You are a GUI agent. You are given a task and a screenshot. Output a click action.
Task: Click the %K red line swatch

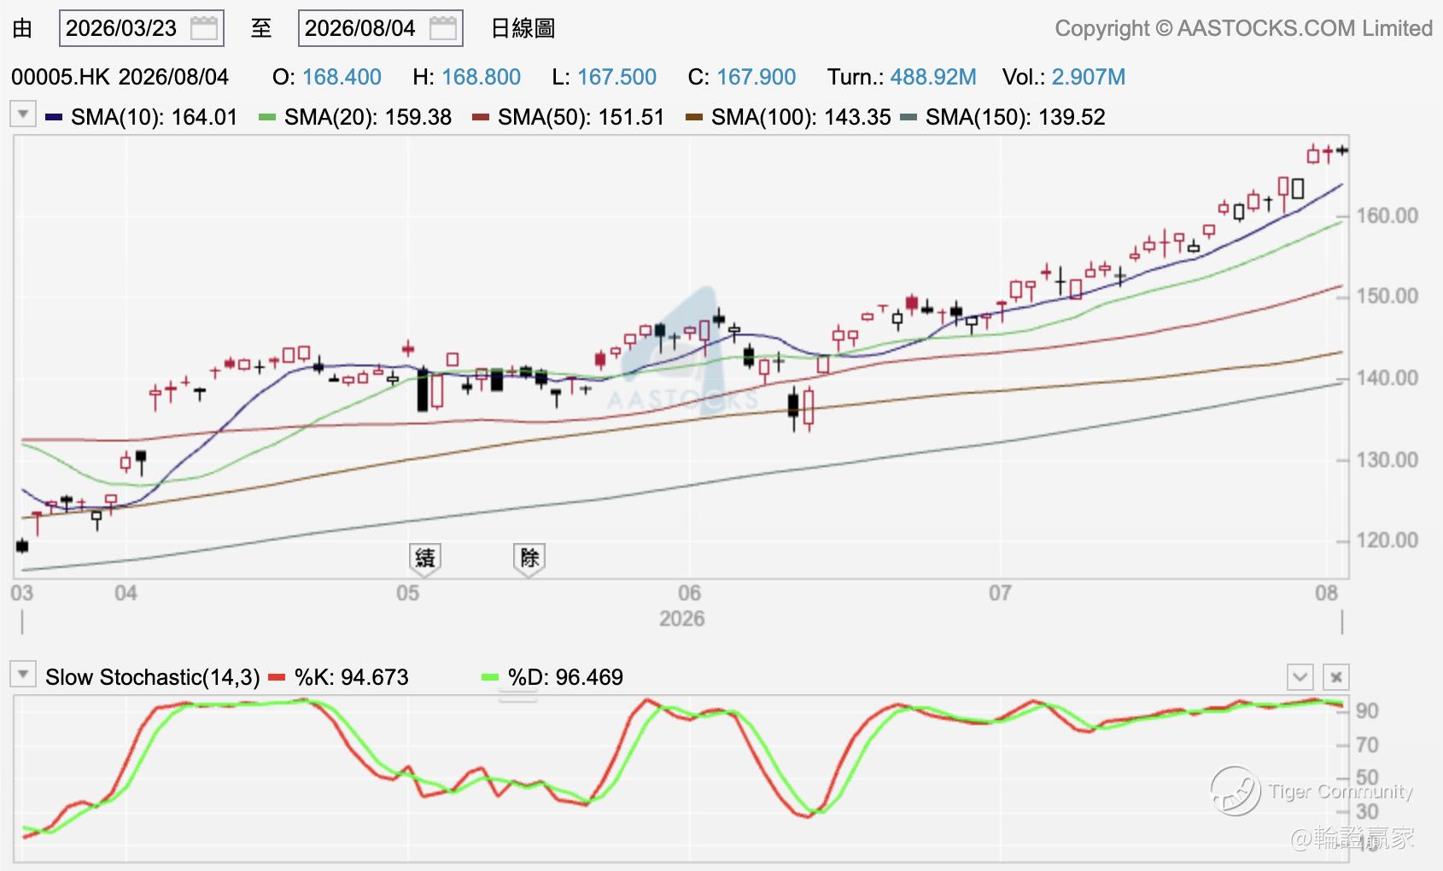(x=277, y=678)
